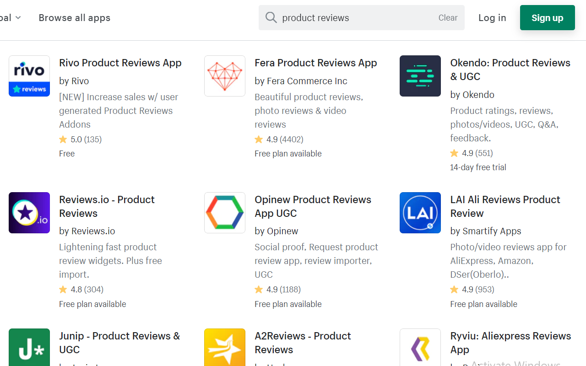Screen dimensions: 586x366
Task: Visit the Smartify Apps developer page
Action: tap(493, 231)
